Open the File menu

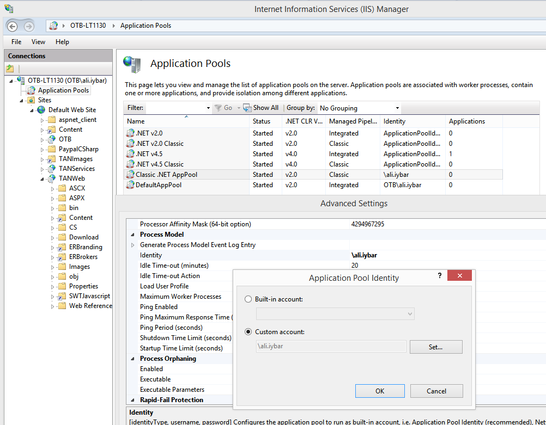[x=16, y=42]
